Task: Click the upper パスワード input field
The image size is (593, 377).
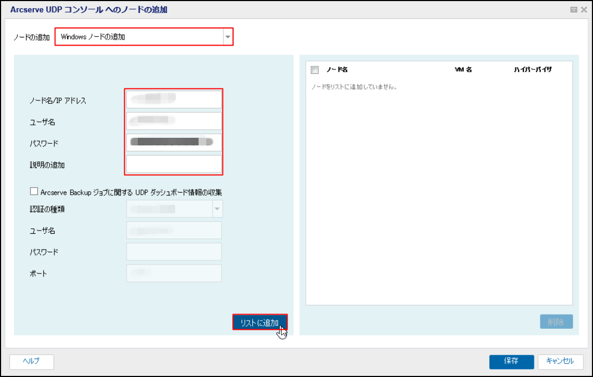Action: point(174,143)
